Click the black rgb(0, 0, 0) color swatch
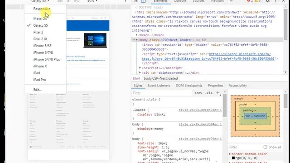 [x=233, y=158]
